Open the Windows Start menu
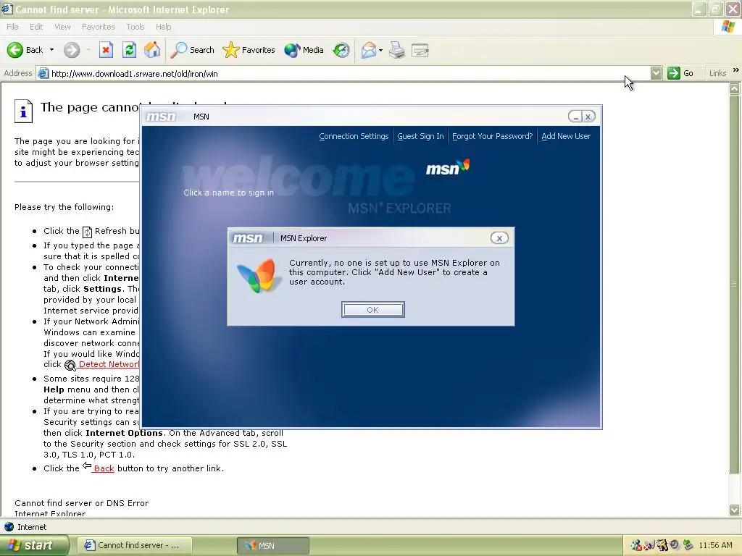742x556 pixels. click(x=34, y=545)
